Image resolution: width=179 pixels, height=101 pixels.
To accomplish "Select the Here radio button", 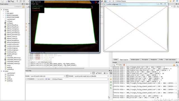I will [46, 79].
